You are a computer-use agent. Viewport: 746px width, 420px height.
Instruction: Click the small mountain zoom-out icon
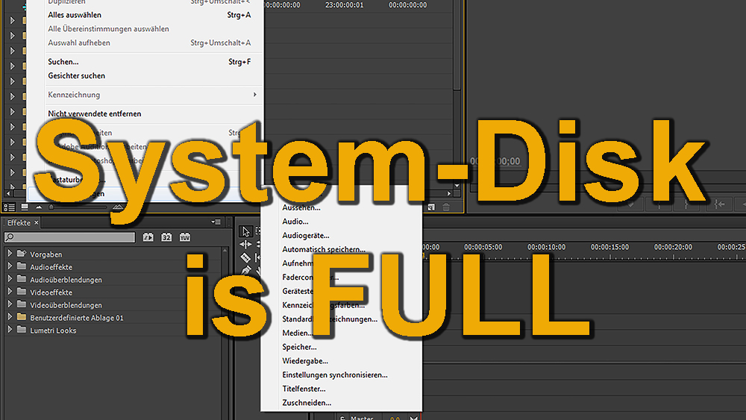click(39, 207)
